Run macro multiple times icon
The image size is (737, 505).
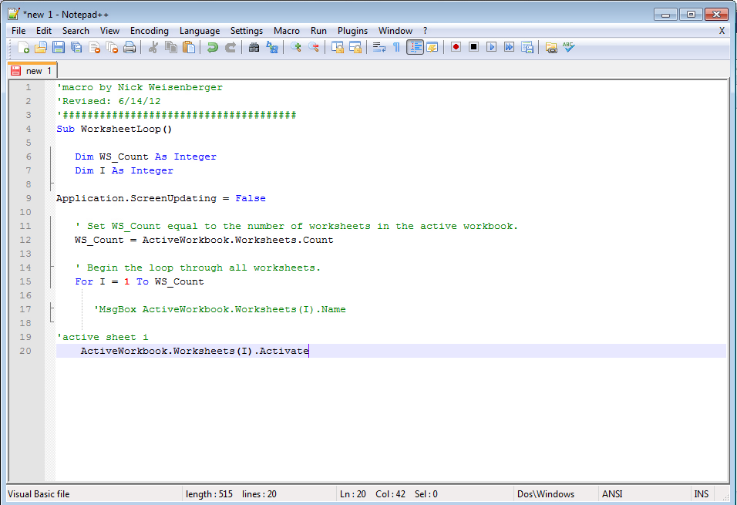tap(509, 47)
